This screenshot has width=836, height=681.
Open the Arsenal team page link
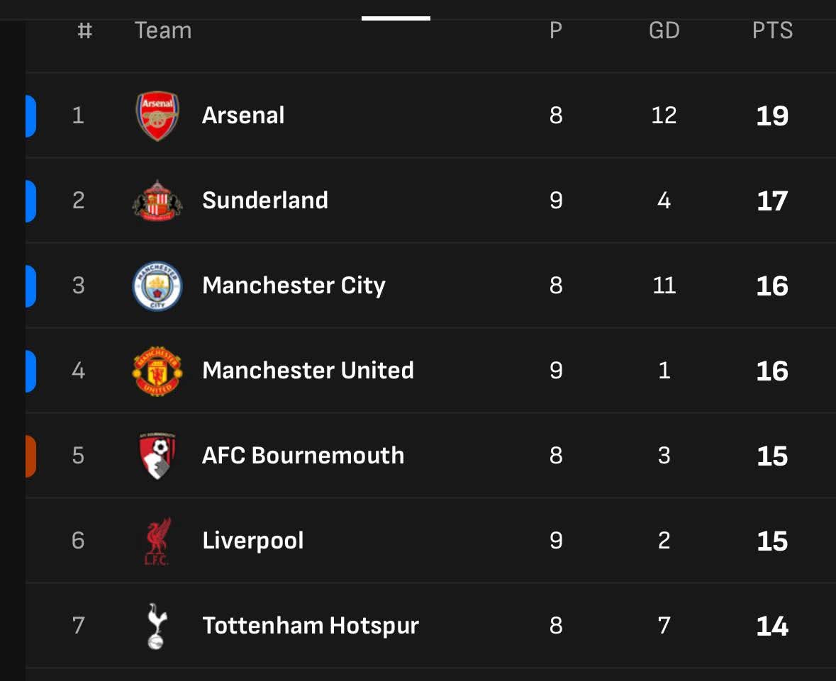point(243,116)
